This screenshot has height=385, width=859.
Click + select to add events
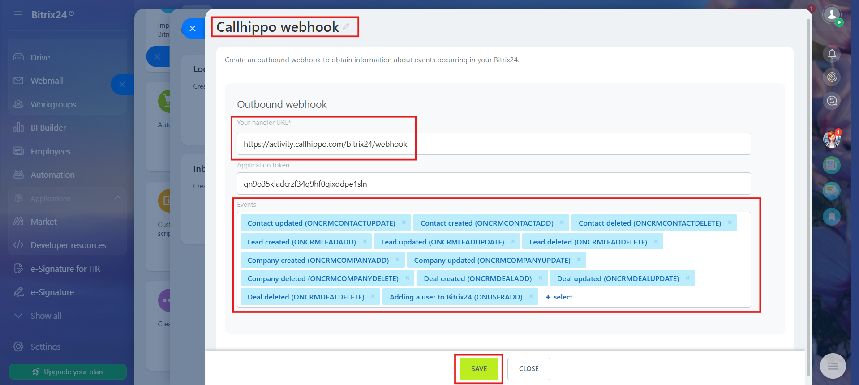(x=559, y=297)
